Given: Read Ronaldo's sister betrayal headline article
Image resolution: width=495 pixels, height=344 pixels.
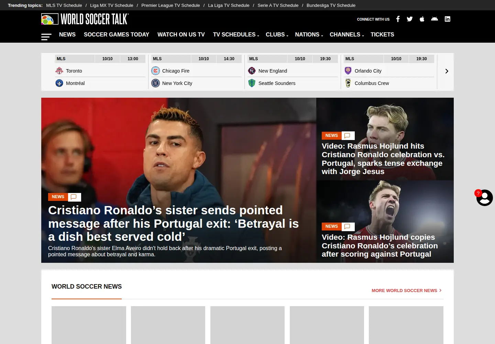Looking at the screenshot, I should (174, 224).
